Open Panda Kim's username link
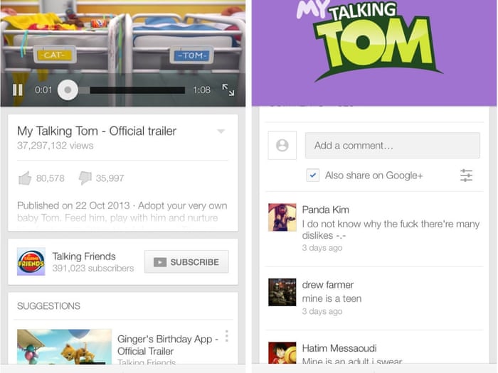Screen dimensions: 498x373 click(x=325, y=210)
